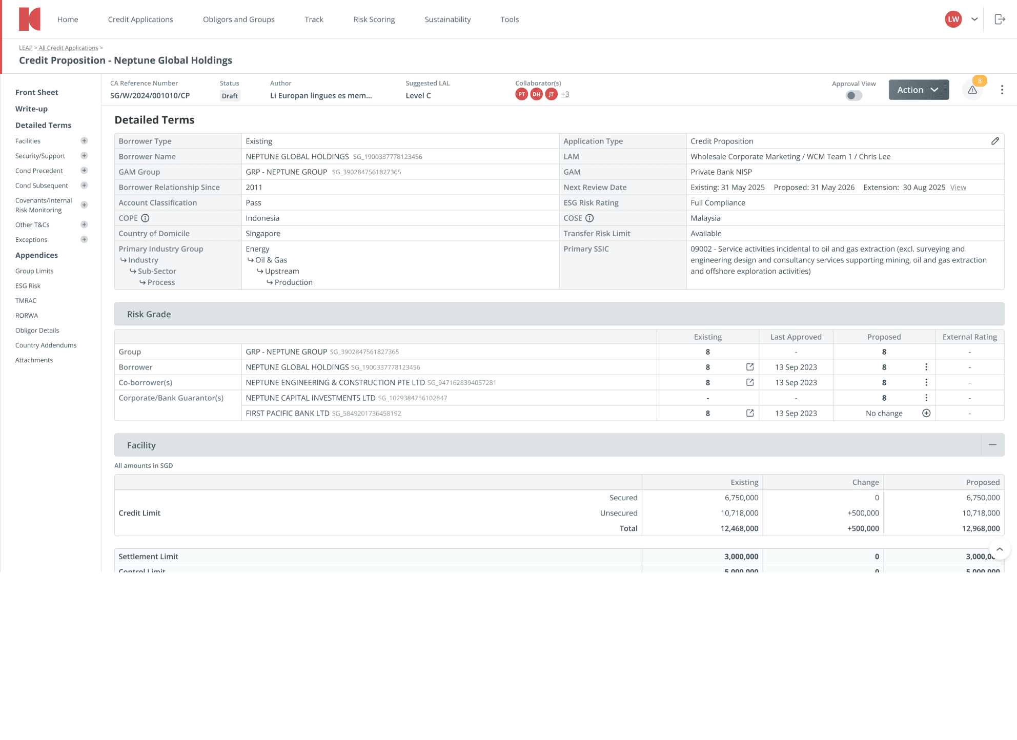Collapse the Facility section
The image size is (1017, 740).
coord(992,445)
